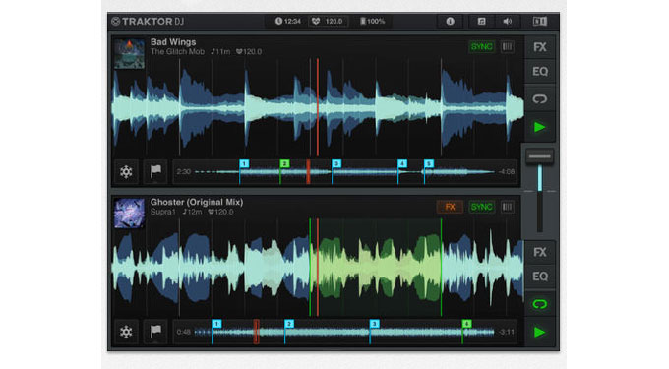Click the TRAKTOR DJ logo

click(x=148, y=22)
